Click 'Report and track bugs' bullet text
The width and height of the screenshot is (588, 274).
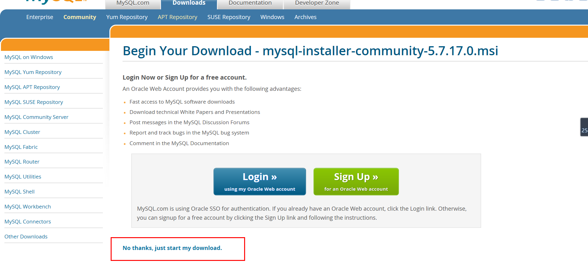click(x=189, y=133)
